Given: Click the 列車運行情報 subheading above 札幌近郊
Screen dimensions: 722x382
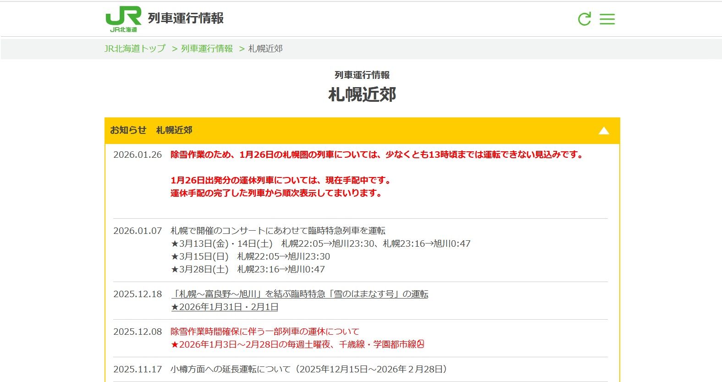Looking at the screenshot, I should (x=362, y=75).
